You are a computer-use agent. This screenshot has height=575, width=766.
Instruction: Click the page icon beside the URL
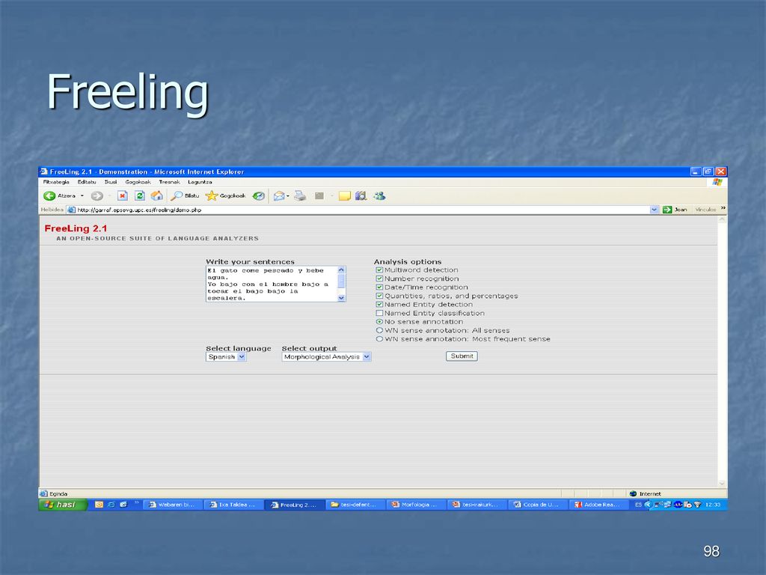pos(71,210)
